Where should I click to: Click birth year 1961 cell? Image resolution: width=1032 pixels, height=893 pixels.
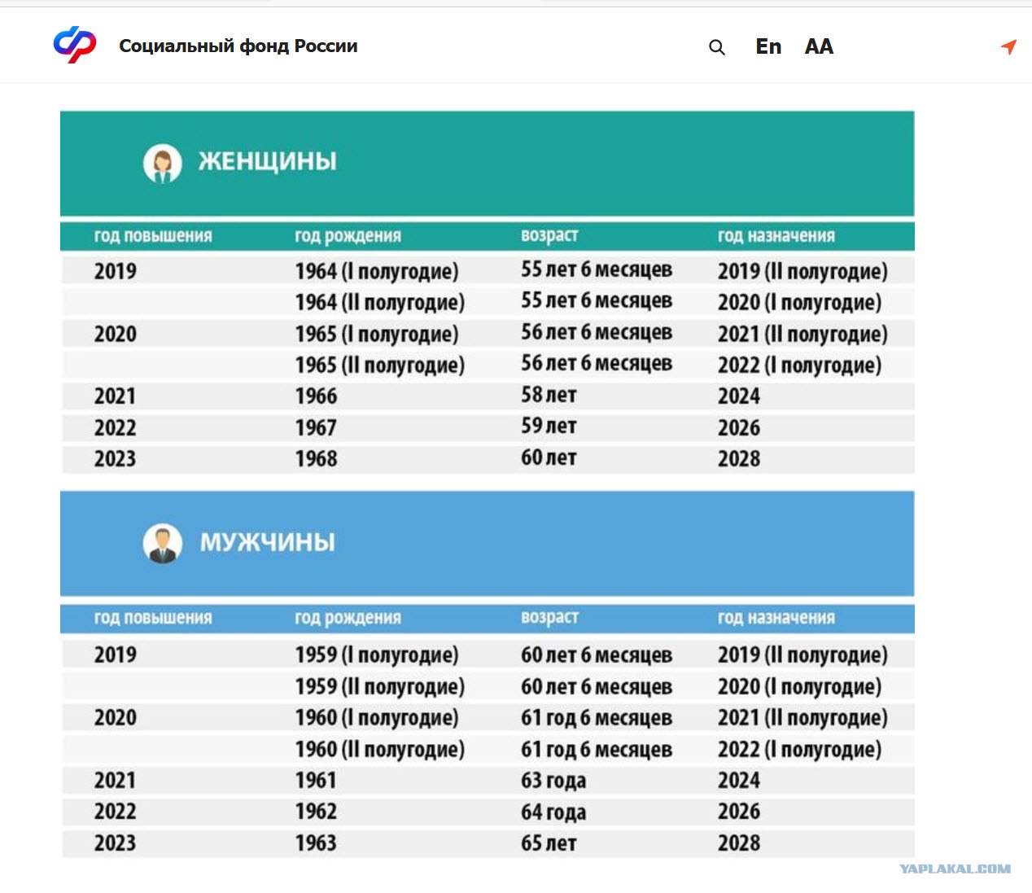pyautogui.click(x=316, y=781)
